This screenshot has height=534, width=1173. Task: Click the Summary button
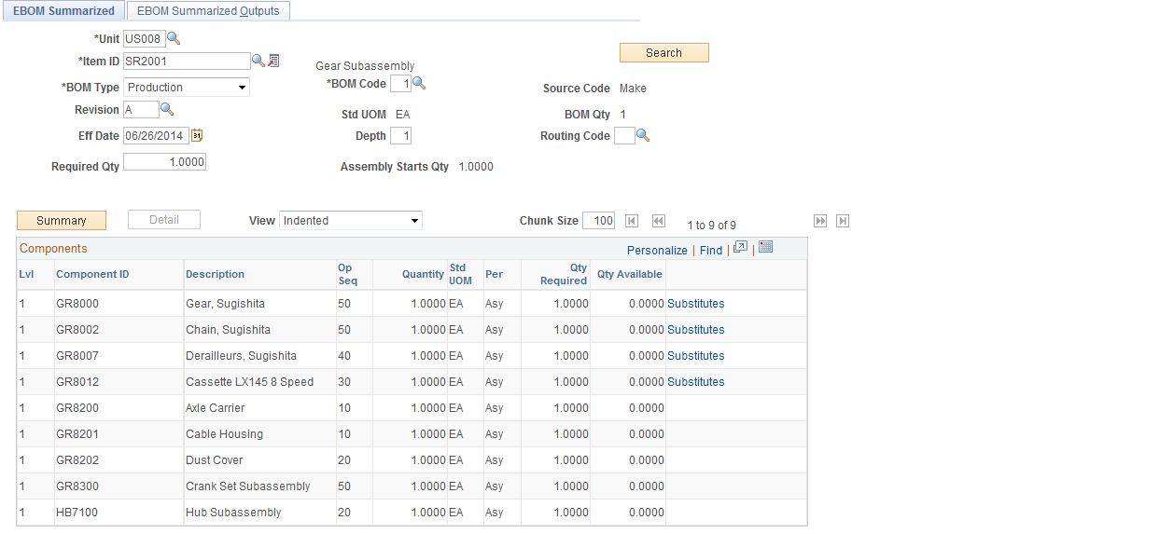point(62,221)
